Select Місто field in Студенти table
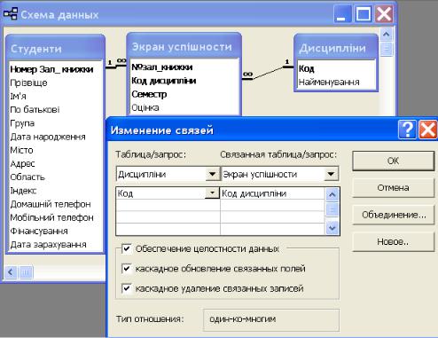This screenshot has width=438, height=338. [x=21, y=150]
